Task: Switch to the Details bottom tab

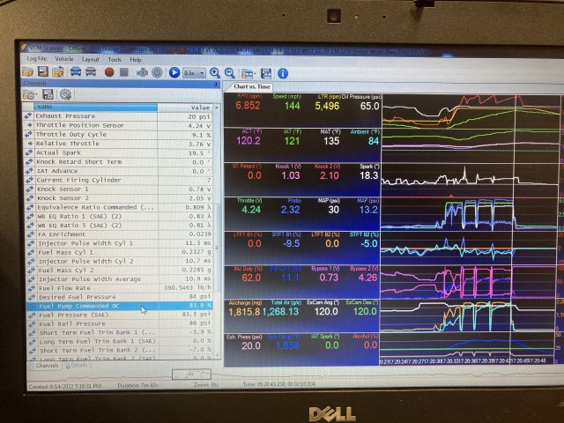Action: (78, 365)
